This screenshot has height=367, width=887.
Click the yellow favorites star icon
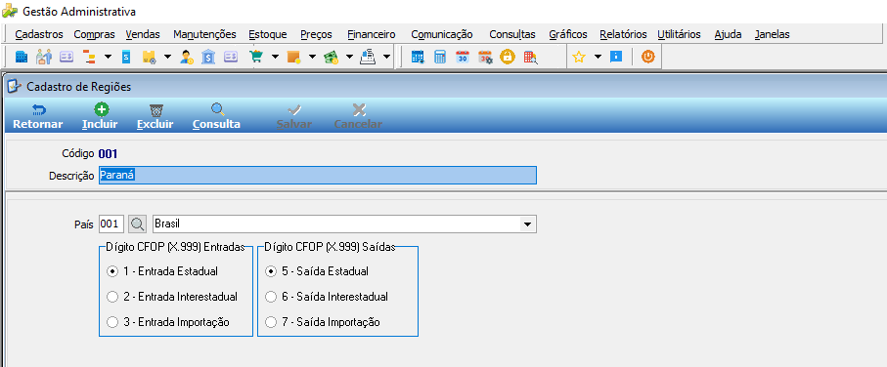578,57
